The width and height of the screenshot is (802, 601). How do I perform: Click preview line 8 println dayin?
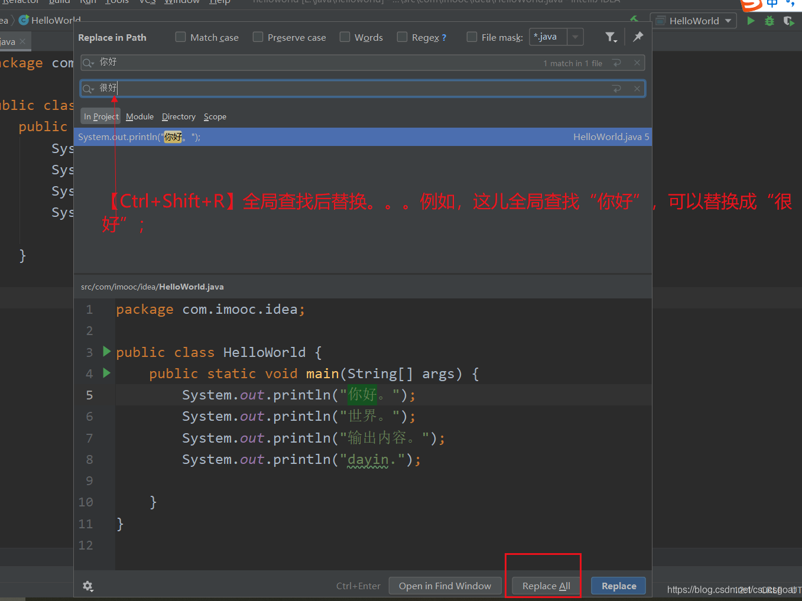(301, 459)
